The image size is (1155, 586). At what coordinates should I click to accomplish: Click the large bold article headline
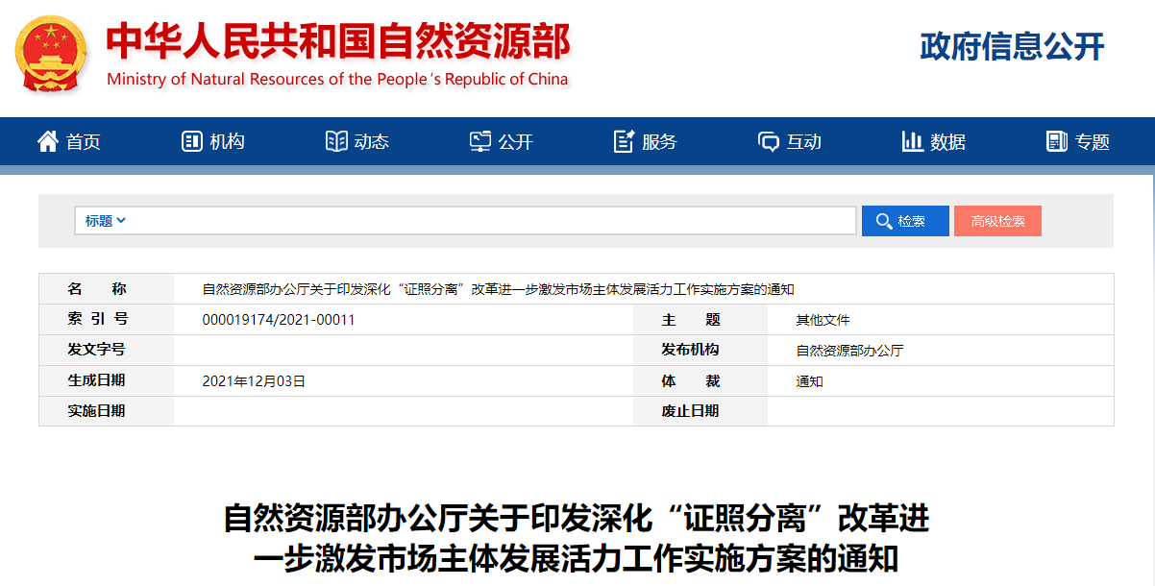point(577,538)
